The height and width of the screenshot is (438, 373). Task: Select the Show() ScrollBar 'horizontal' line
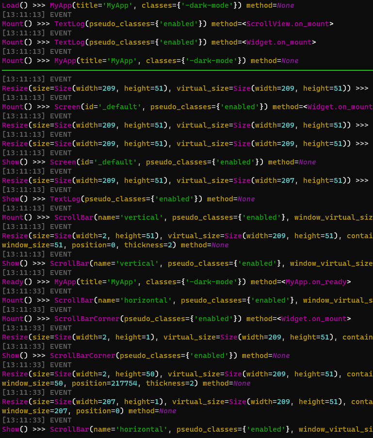188,429
